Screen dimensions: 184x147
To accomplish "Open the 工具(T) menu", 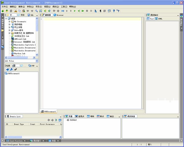I will 64,7.
